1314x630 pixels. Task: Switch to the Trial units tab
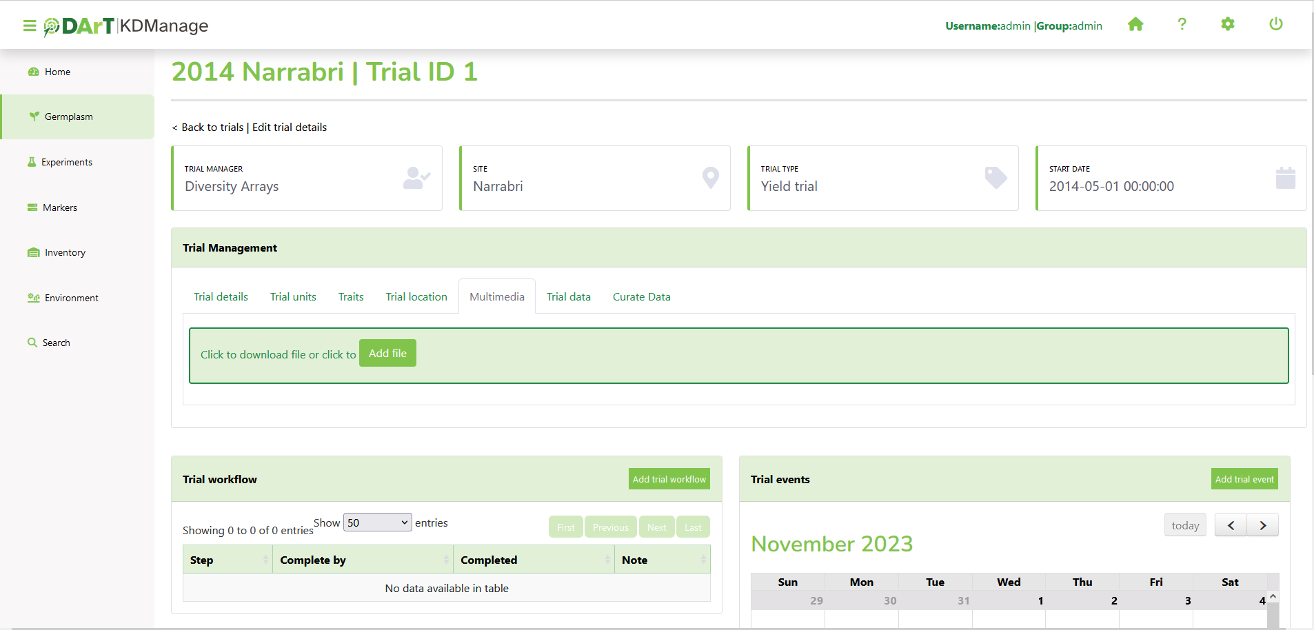coord(293,297)
